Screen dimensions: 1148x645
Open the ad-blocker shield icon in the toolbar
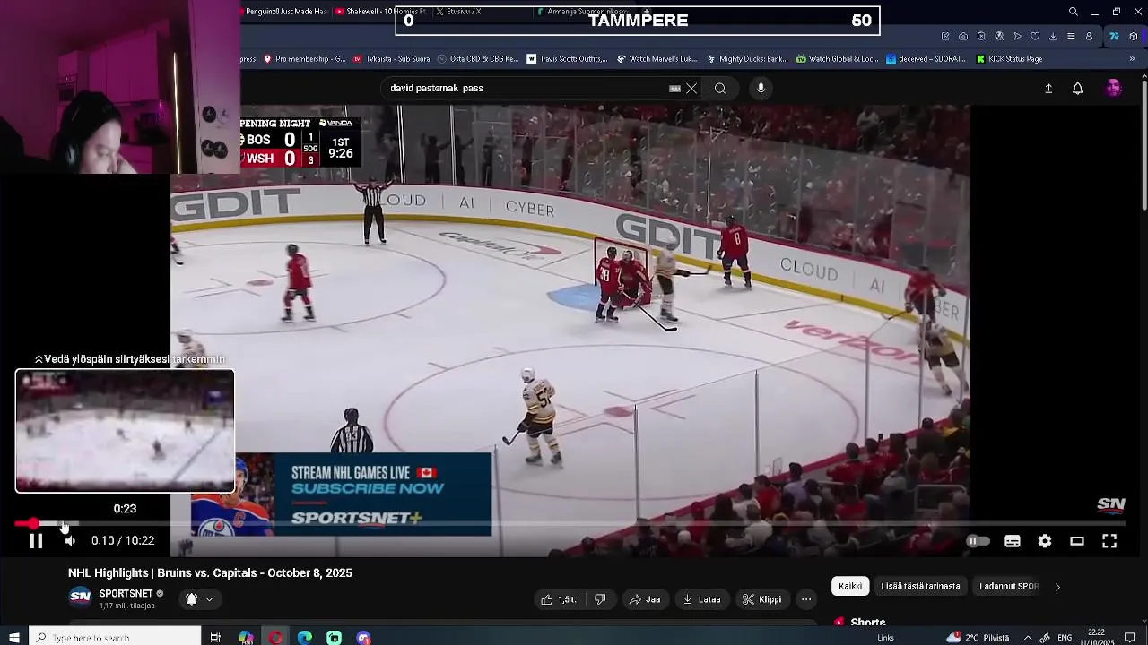981,37
